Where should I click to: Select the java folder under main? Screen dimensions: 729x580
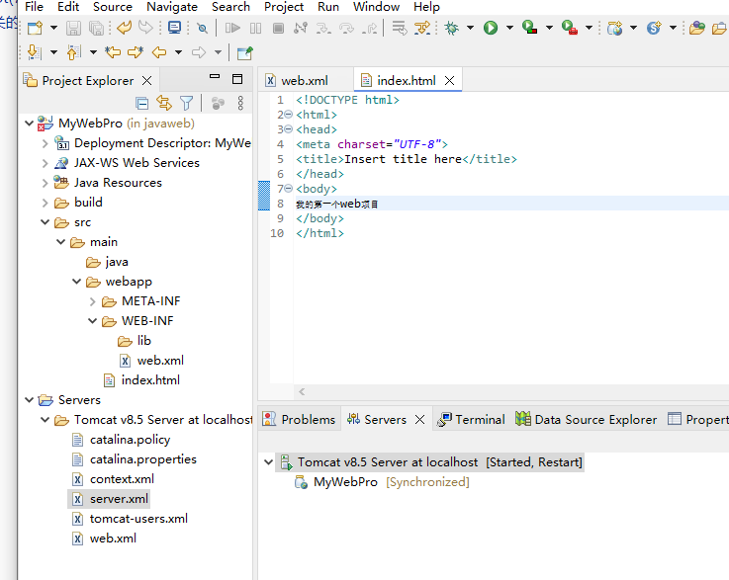[107, 262]
